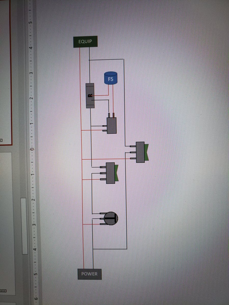Viewport: 229px width, 305px height.
Task: Select the gray POWER block
Action: pos(89,274)
